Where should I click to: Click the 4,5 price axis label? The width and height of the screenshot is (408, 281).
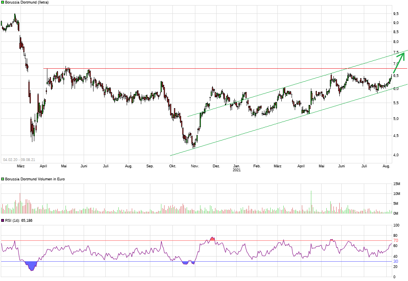pyautogui.click(x=396, y=135)
